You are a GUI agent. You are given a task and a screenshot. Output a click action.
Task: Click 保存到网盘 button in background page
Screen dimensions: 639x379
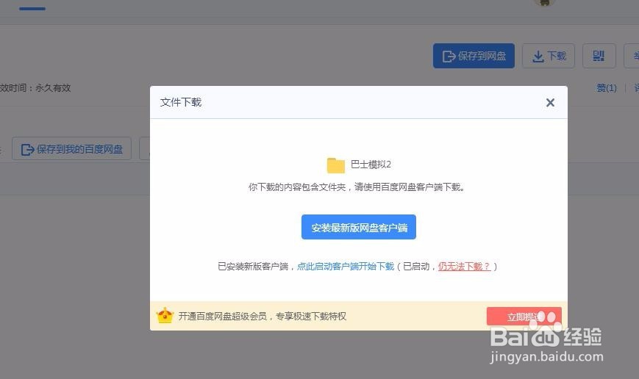coord(474,56)
